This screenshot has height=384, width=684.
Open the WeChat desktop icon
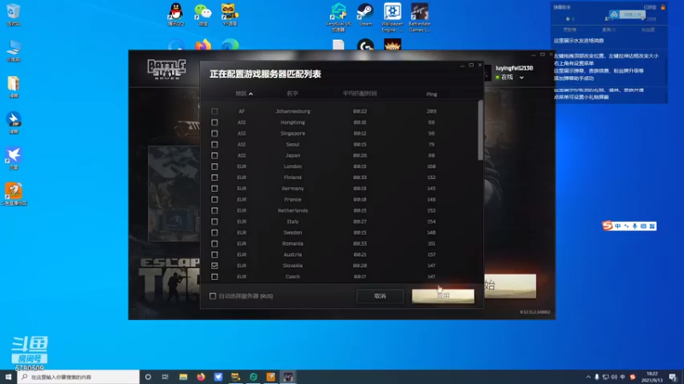click(x=203, y=15)
